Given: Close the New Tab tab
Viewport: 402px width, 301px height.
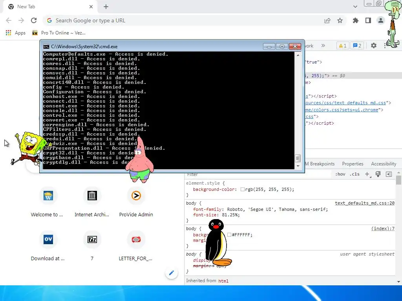Looking at the screenshot, I should (x=91, y=7).
